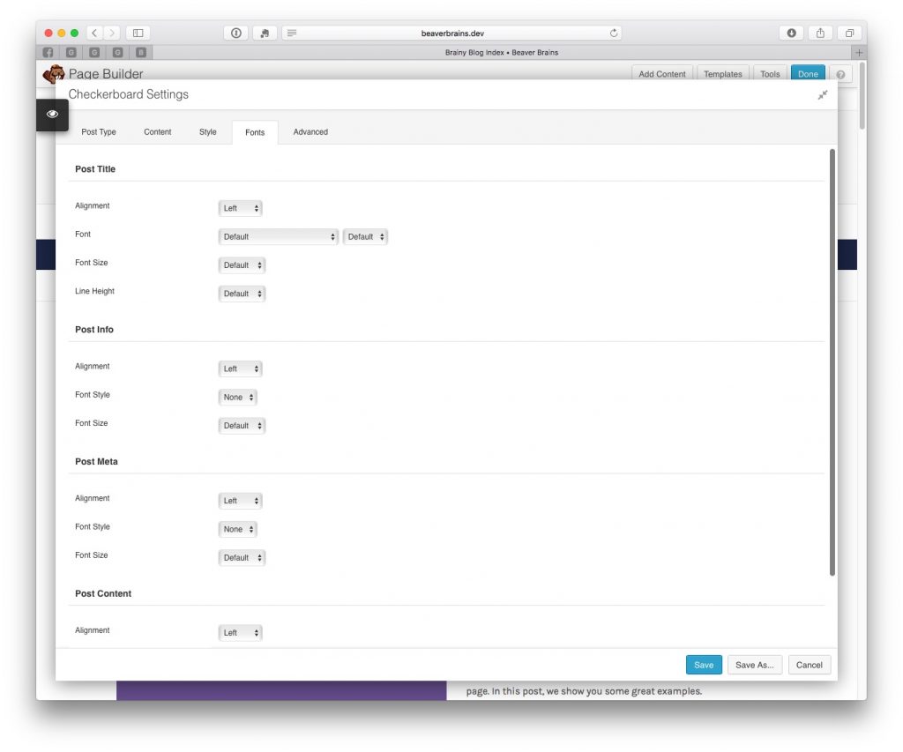The width and height of the screenshot is (903, 752).
Task: Open Post Info Alignment dropdown
Action: pyautogui.click(x=240, y=369)
